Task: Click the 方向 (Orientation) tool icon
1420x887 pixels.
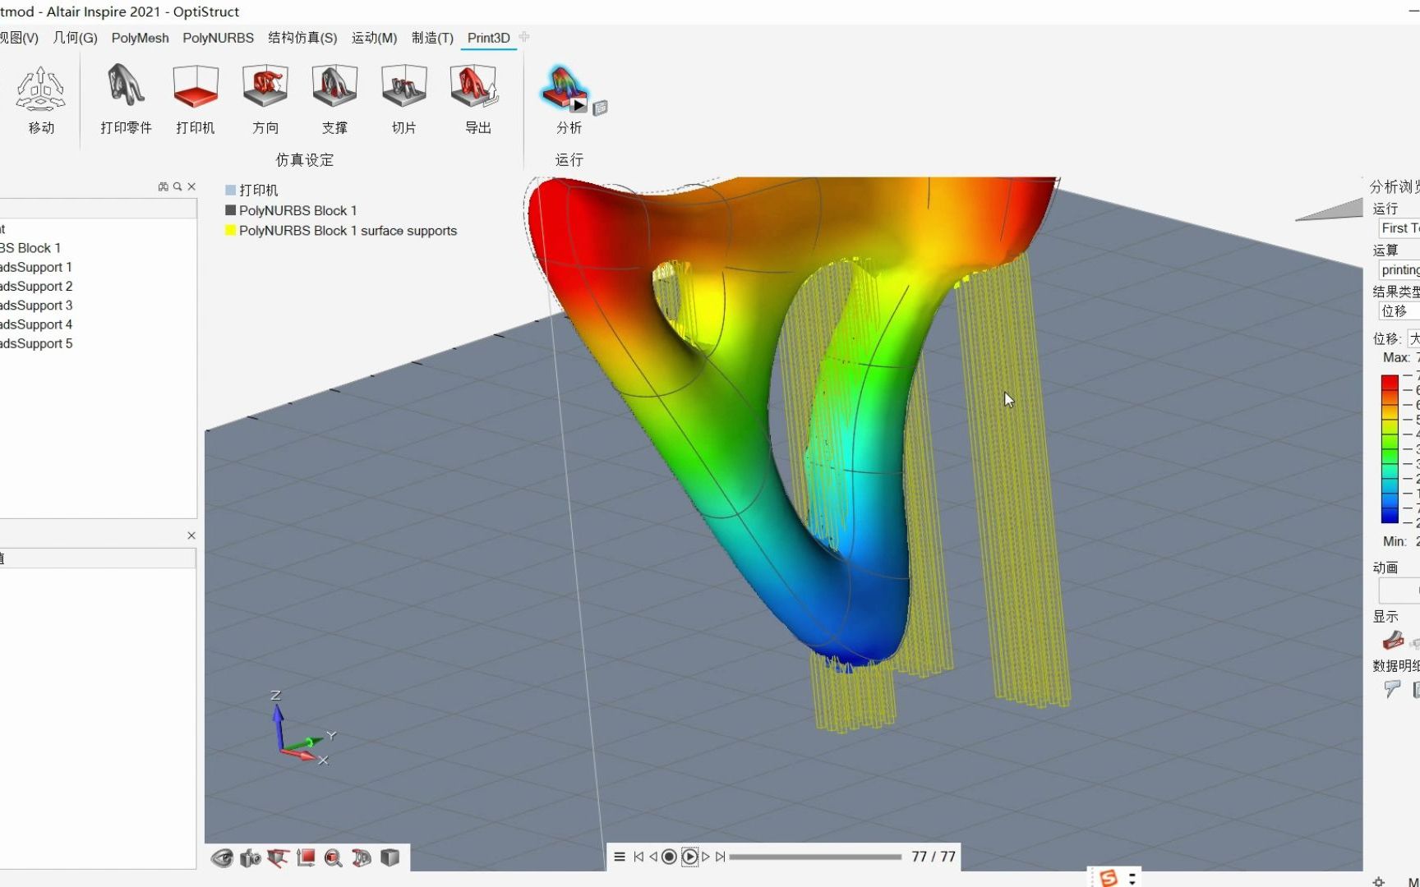Action: pyautogui.click(x=265, y=86)
